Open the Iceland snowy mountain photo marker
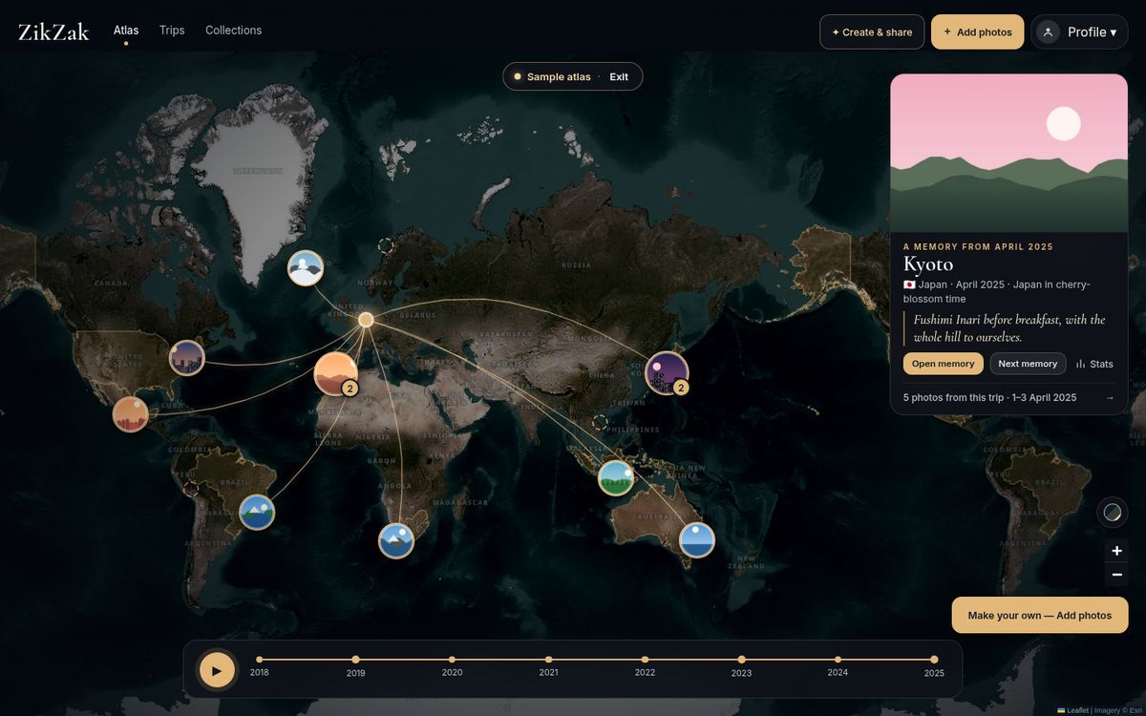 point(306,268)
